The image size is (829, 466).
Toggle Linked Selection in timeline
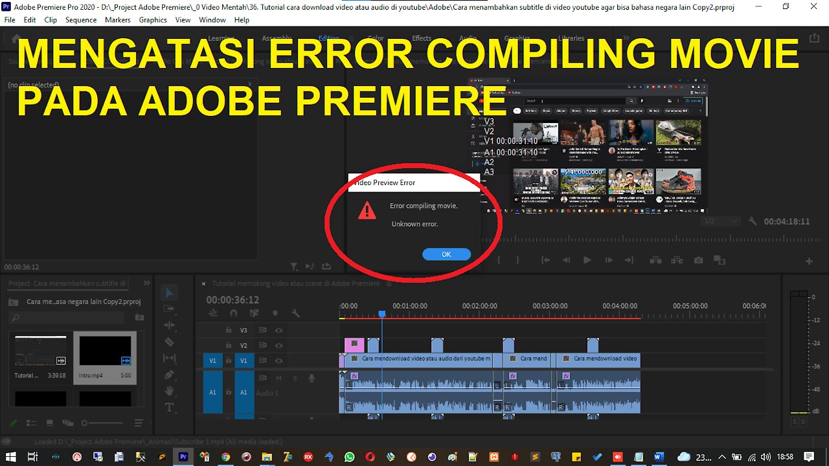click(x=254, y=313)
